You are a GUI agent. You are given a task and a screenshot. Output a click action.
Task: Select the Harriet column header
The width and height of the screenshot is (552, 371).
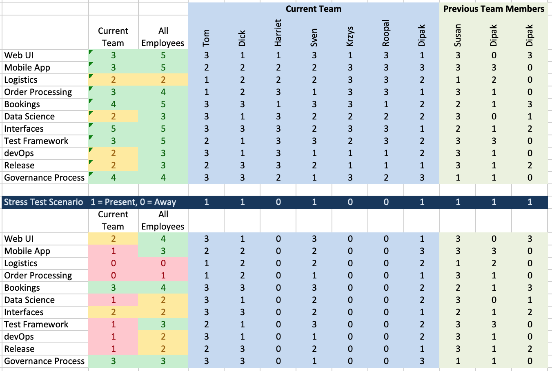pyautogui.click(x=278, y=33)
